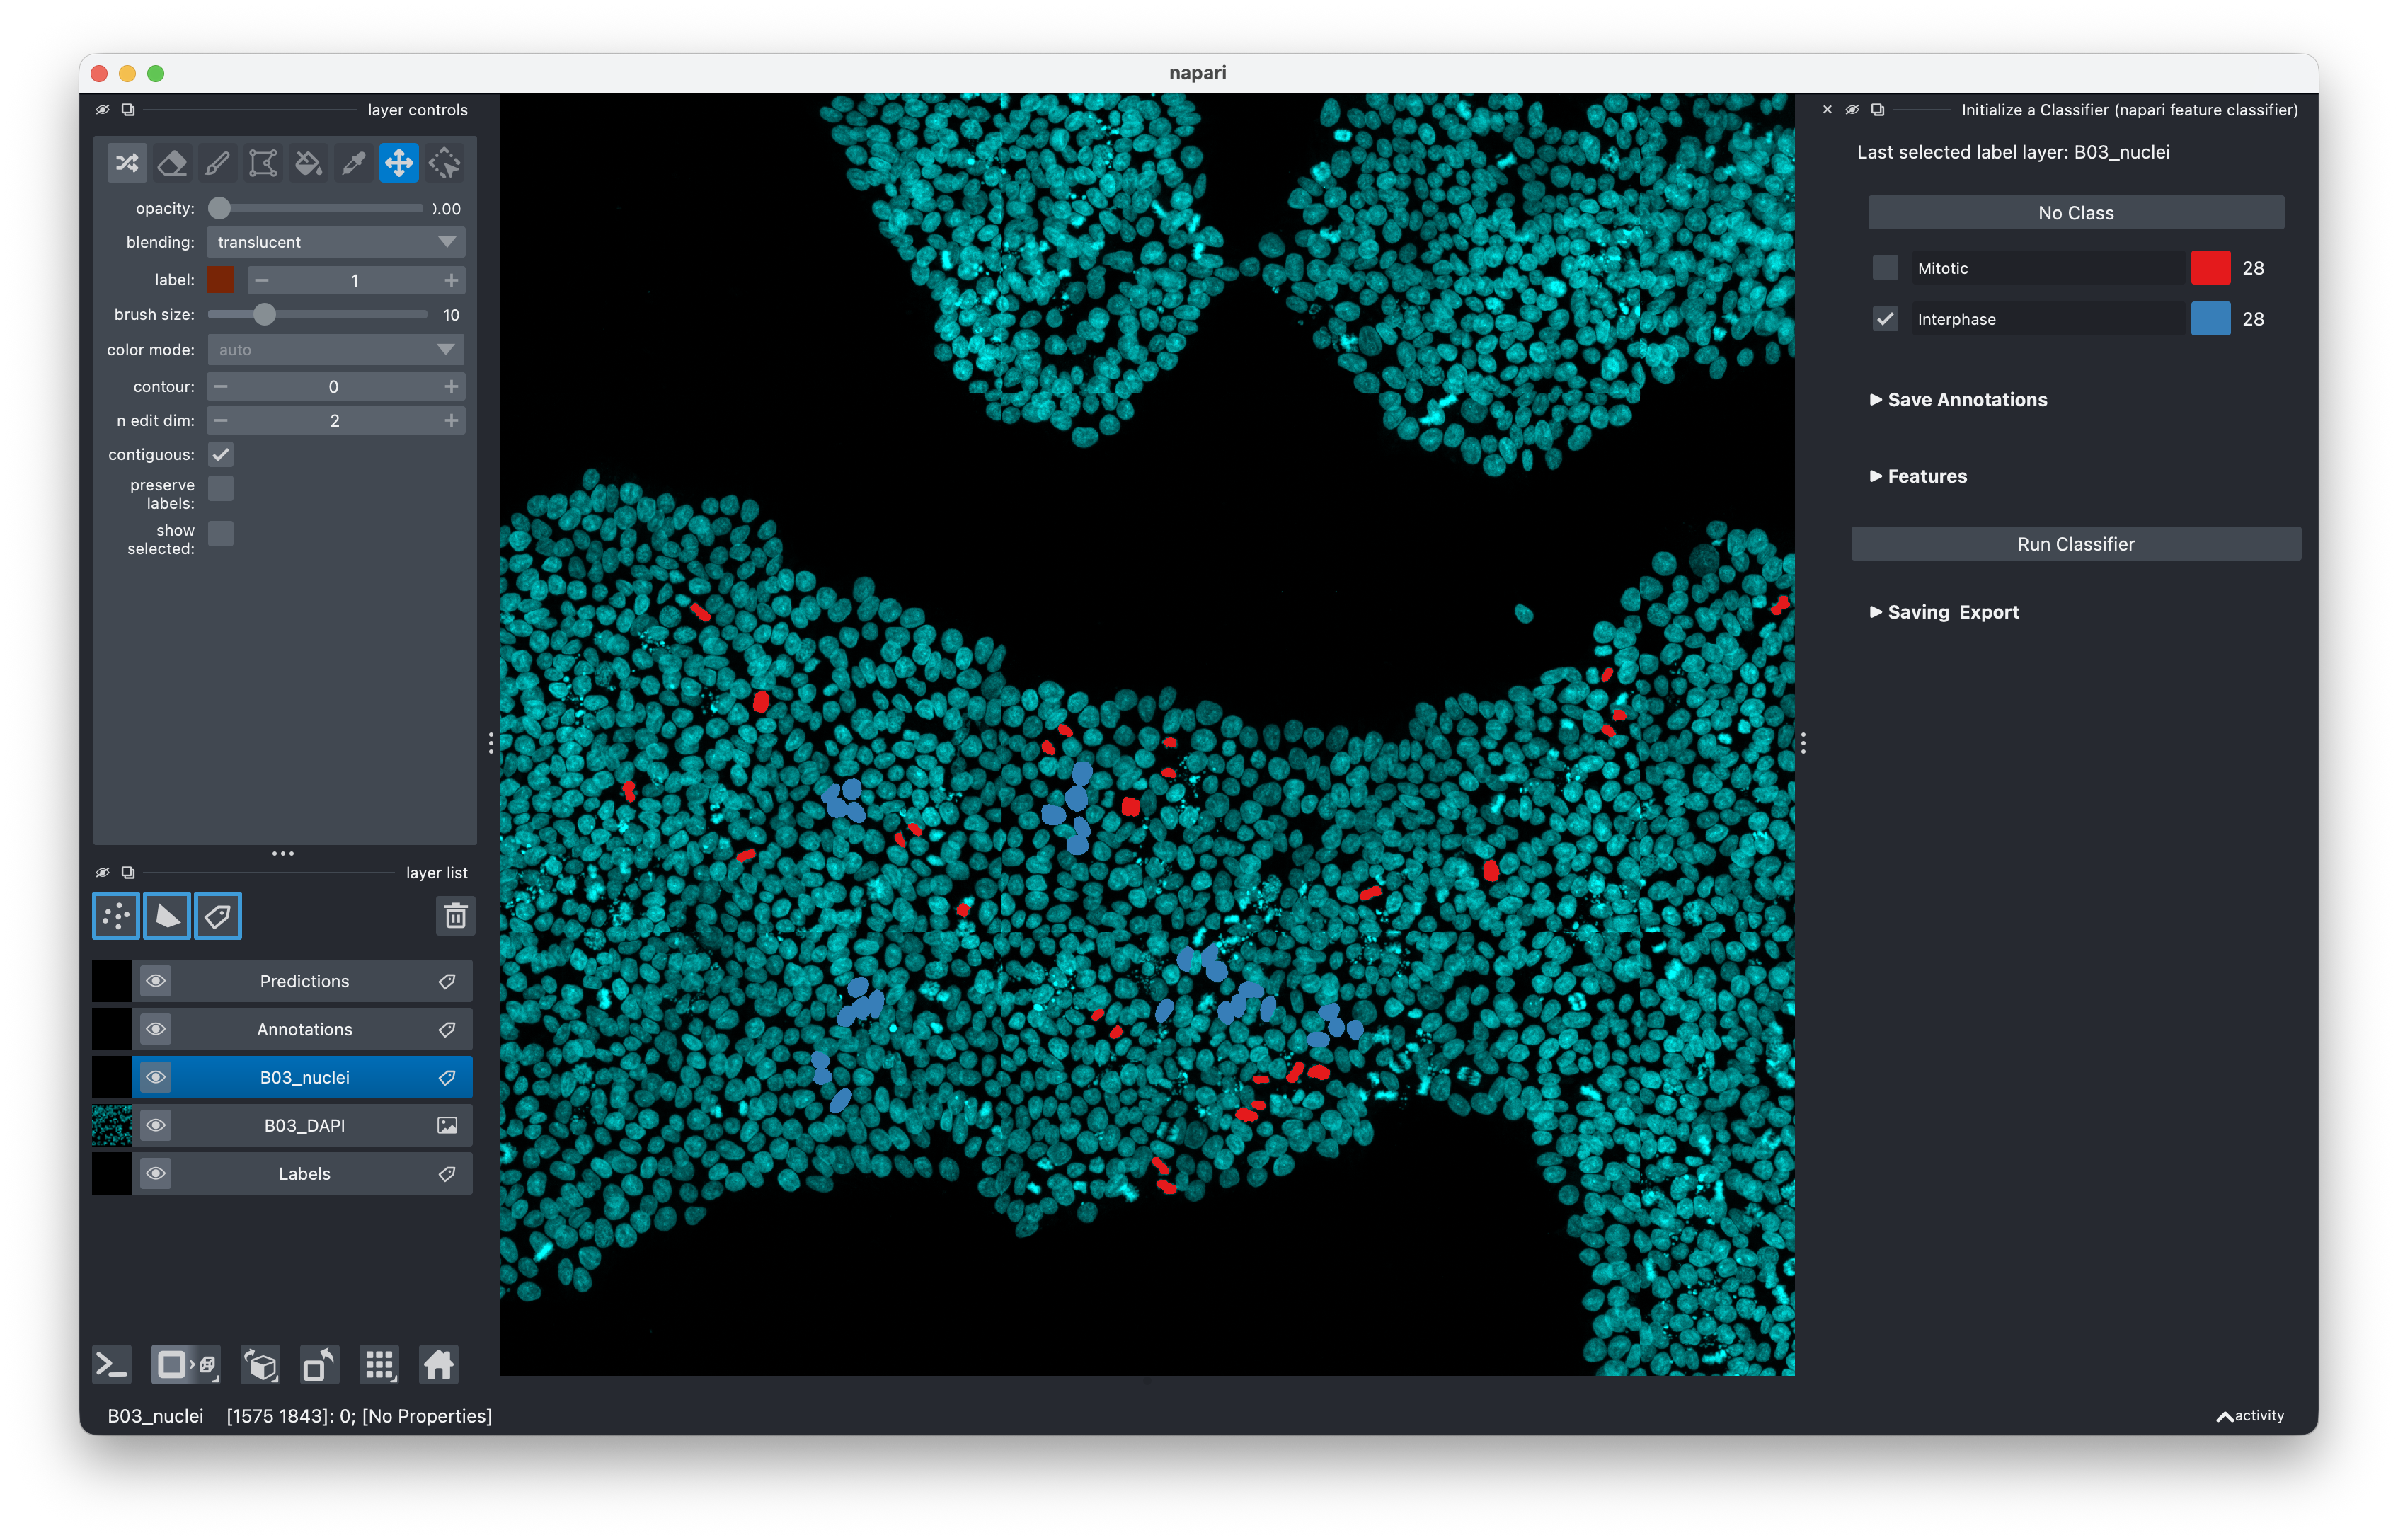Open the console terminal button
Viewport: 2398px width, 1540px height.
pos(111,1365)
